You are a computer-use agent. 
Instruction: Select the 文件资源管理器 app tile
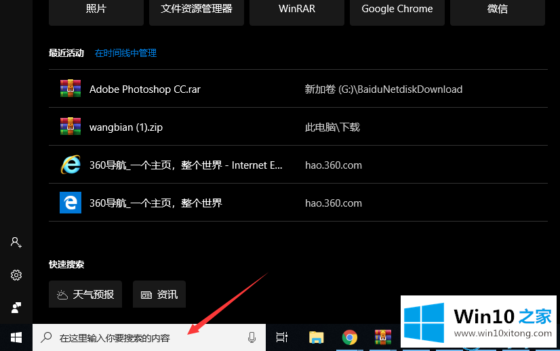point(197,10)
